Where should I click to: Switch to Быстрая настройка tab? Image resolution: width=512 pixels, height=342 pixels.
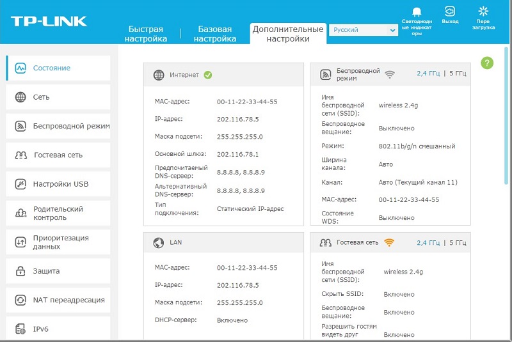(x=147, y=34)
